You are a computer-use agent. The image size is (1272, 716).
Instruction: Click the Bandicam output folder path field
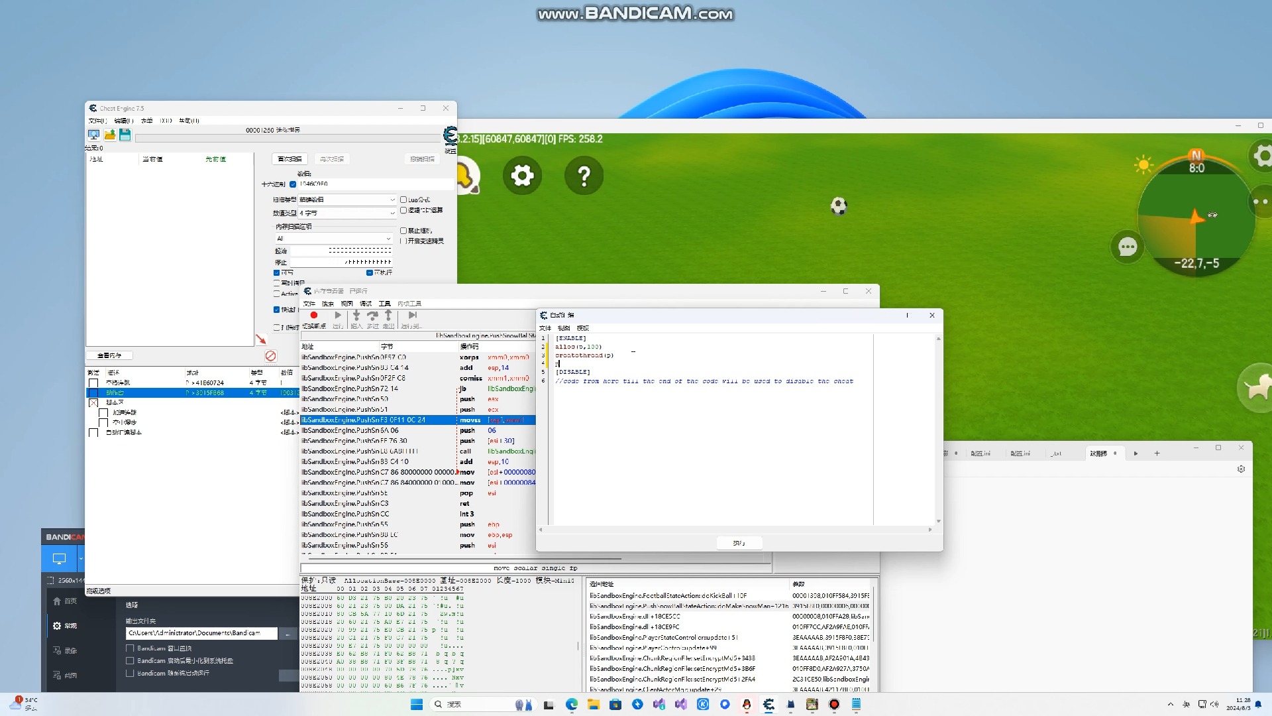tap(201, 634)
